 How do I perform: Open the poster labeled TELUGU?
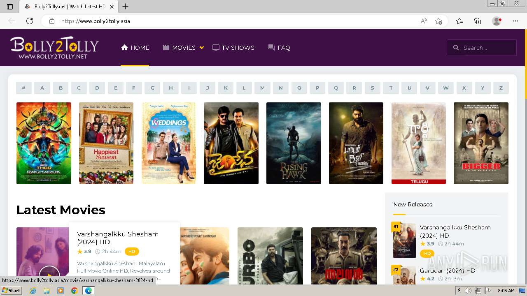(419, 143)
